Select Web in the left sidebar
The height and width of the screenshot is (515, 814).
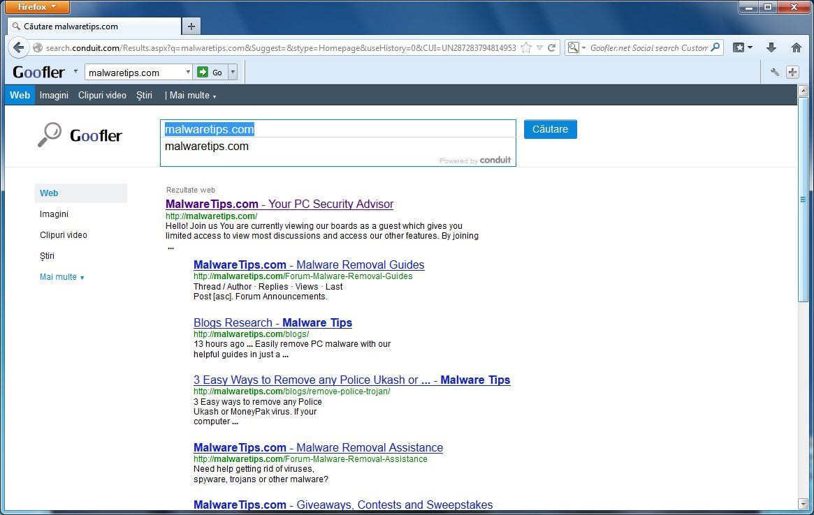coord(81,193)
